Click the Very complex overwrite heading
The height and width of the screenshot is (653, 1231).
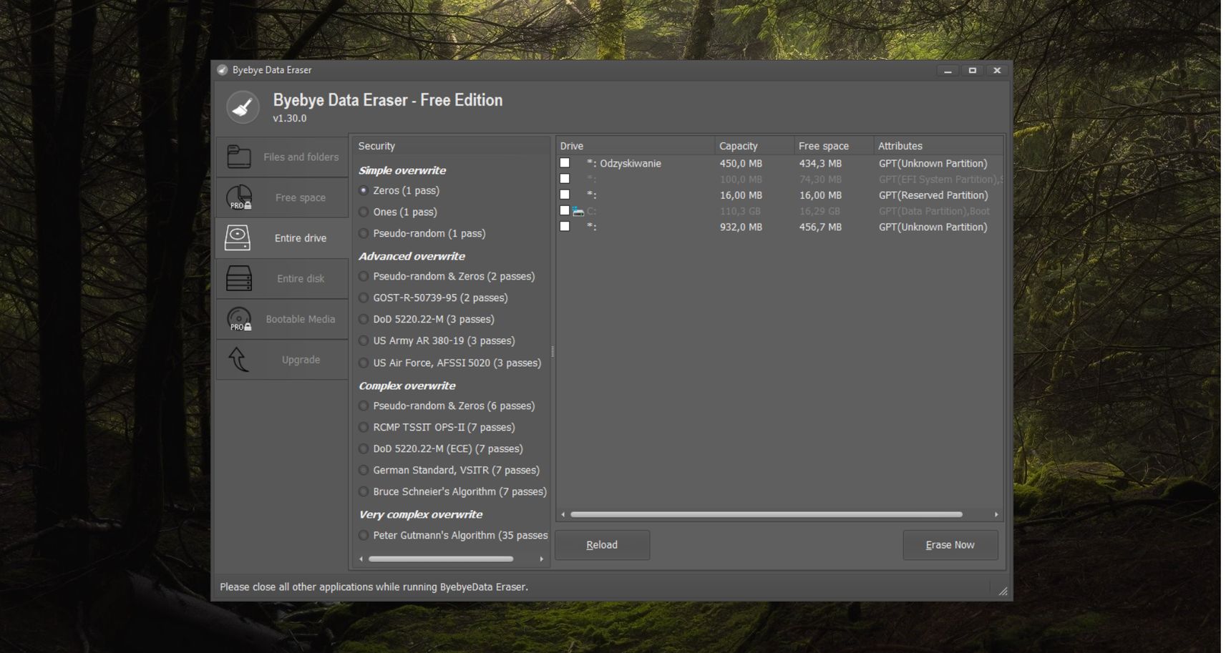click(421, 514)
